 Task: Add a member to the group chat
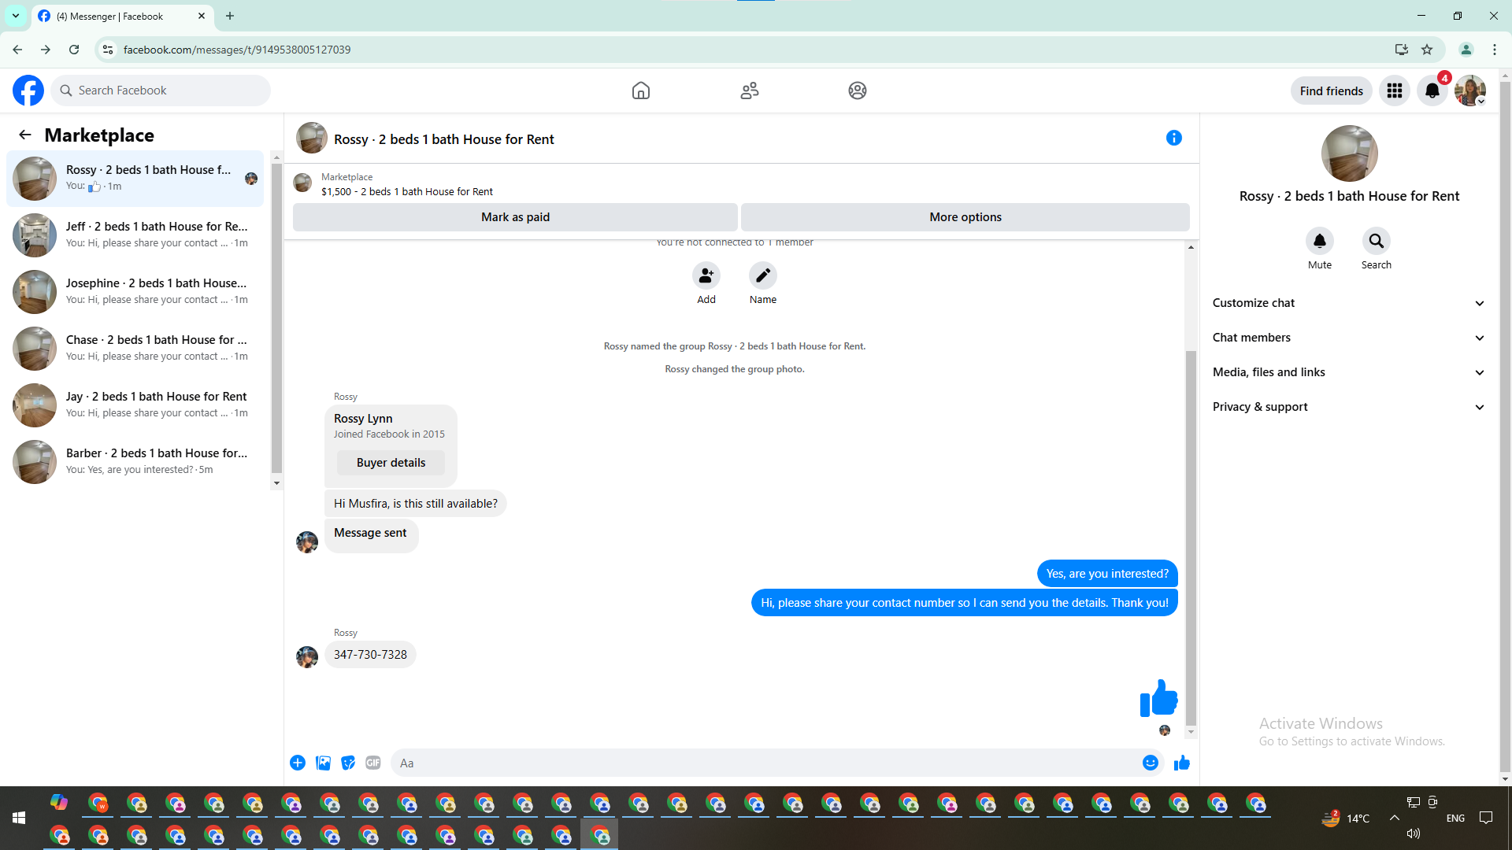(706, 275)
